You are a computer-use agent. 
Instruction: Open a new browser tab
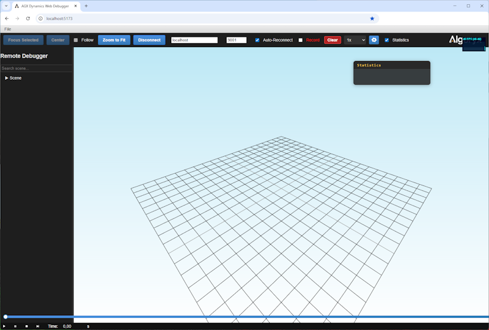[x=86, y=5]
